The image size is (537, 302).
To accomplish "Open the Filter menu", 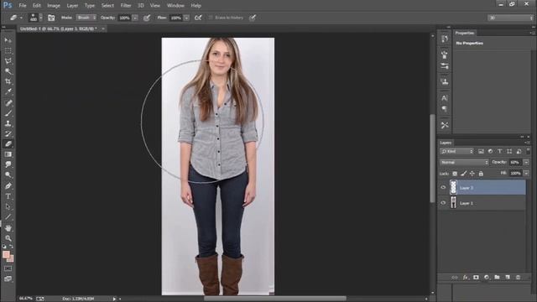I will pyautogui.click(x=126, y=6).
